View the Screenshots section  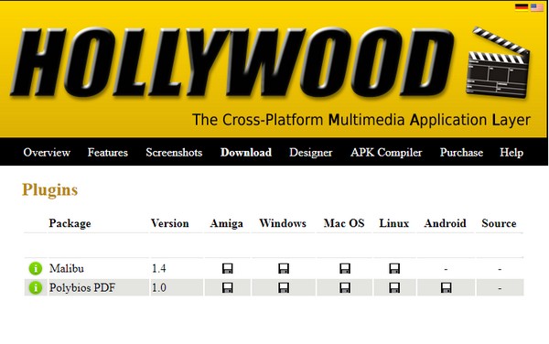pos(174,153)
